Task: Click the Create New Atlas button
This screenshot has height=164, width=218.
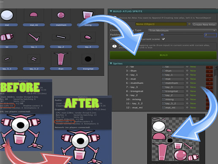Action: click(x=204, y=24)
